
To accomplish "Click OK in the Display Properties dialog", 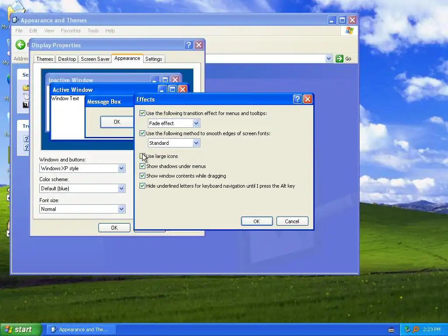I will pyautogui.click(x=114, y=227).
